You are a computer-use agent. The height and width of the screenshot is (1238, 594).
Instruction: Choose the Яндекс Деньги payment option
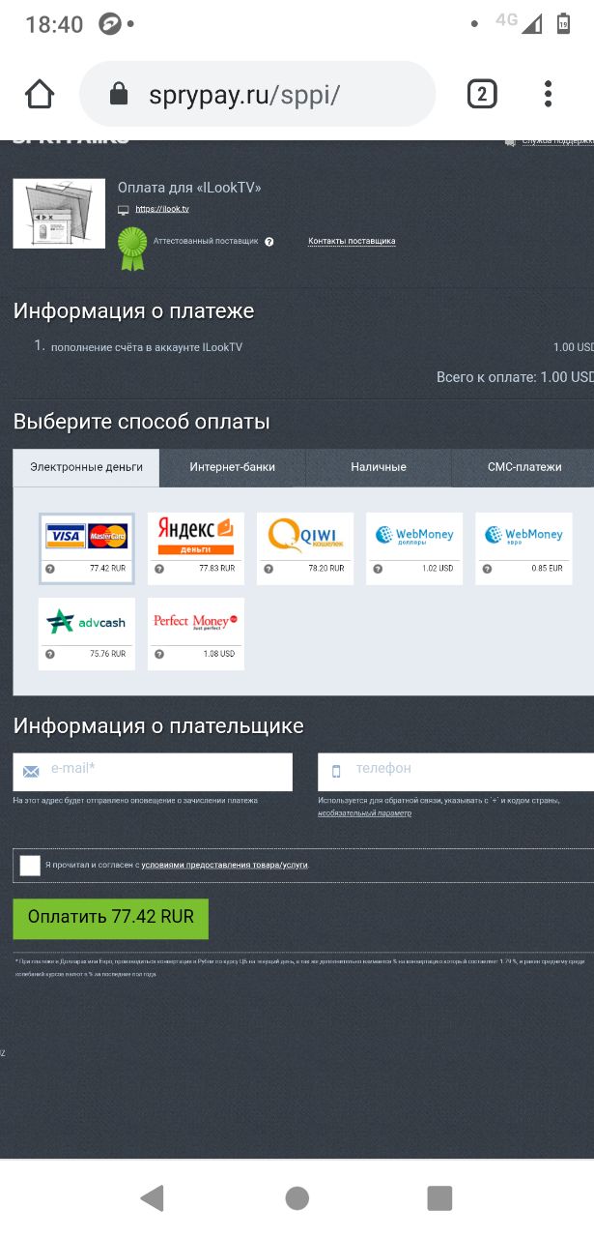click(x=196, y=548)
